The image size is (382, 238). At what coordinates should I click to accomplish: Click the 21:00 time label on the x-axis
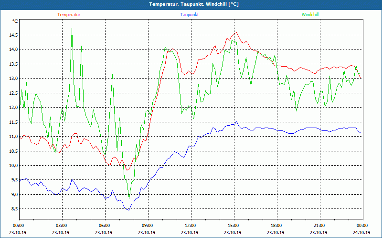(x=320, y=226)
